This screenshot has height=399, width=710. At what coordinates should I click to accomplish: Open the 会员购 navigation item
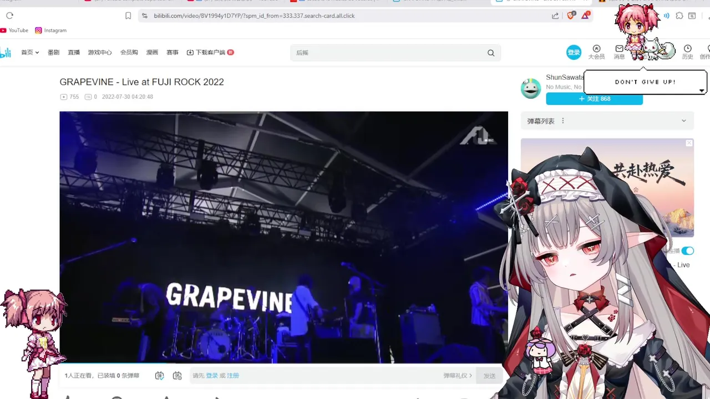[x=129, y=53]
